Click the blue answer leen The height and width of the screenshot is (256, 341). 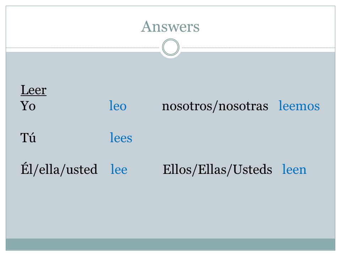[x=294, y=169]
